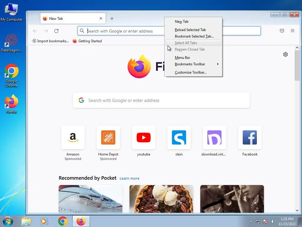
Task: Open the Pocket story with airplane image
Action: [91, 199]
